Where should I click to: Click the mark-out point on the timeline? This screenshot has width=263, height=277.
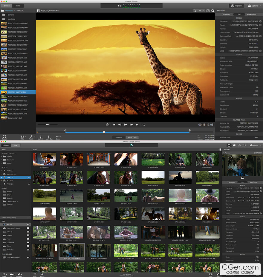tap(190, 130)
